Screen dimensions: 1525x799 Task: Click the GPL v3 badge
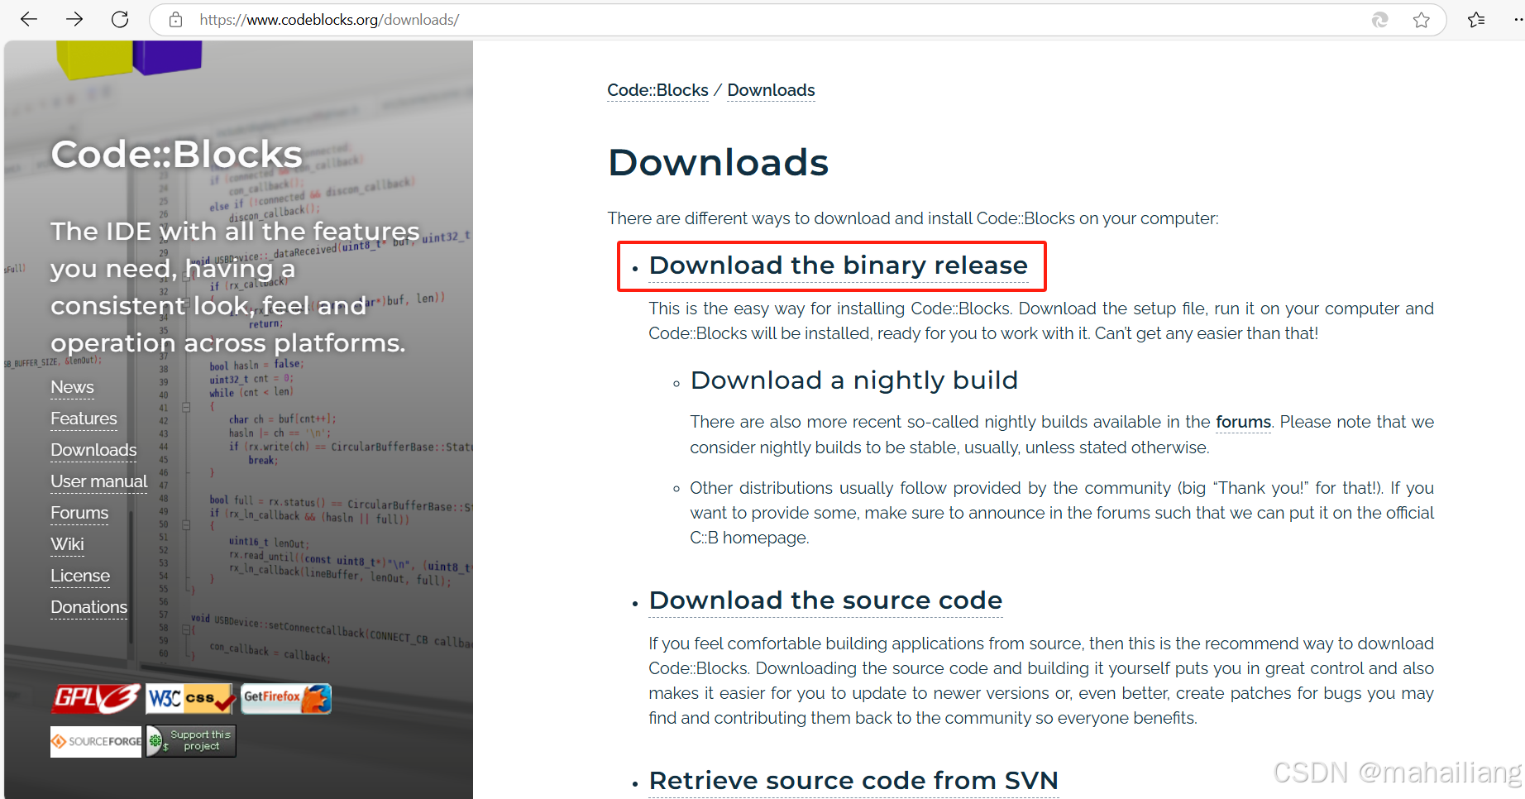tap(96, 699)
